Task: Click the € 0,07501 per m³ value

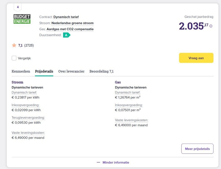Action: pos(128,110)
